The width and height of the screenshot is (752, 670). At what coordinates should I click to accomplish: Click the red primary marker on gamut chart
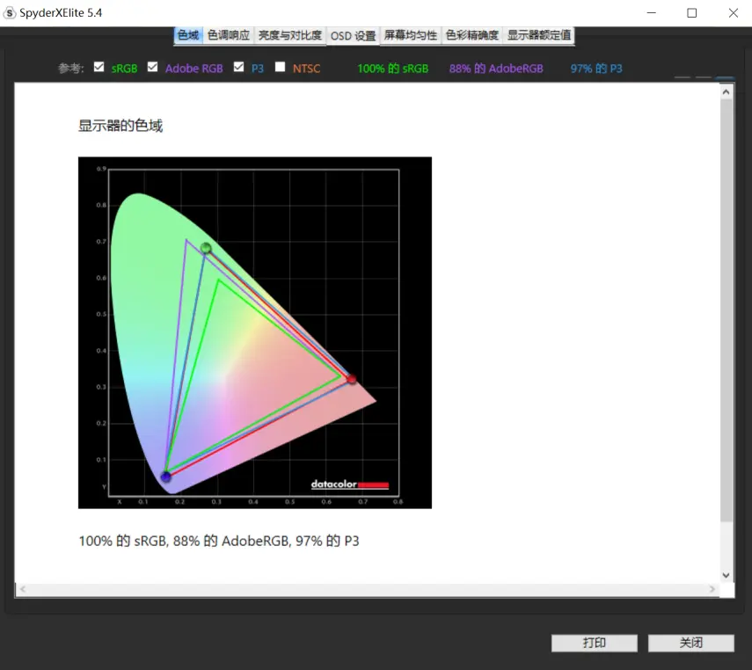tap(352, 379)
